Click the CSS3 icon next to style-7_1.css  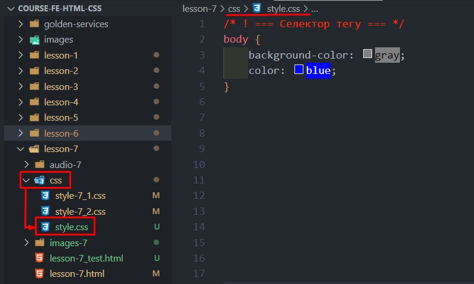[45, 196]
